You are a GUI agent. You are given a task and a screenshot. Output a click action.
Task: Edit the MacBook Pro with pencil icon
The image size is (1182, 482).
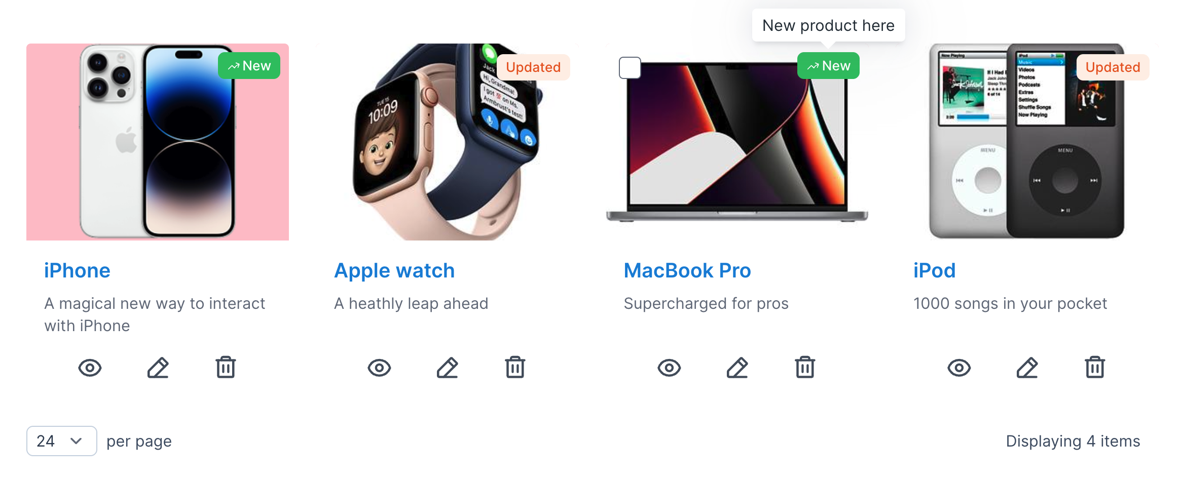737,368
